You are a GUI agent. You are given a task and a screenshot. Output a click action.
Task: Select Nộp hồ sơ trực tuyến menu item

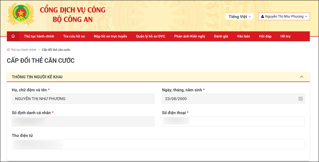point(110,36)
